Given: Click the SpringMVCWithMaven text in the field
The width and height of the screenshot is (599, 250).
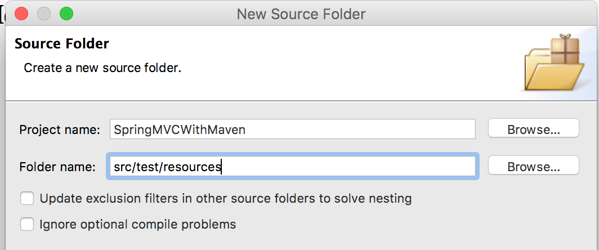Looking at the screenshot, I should point(180,130).
